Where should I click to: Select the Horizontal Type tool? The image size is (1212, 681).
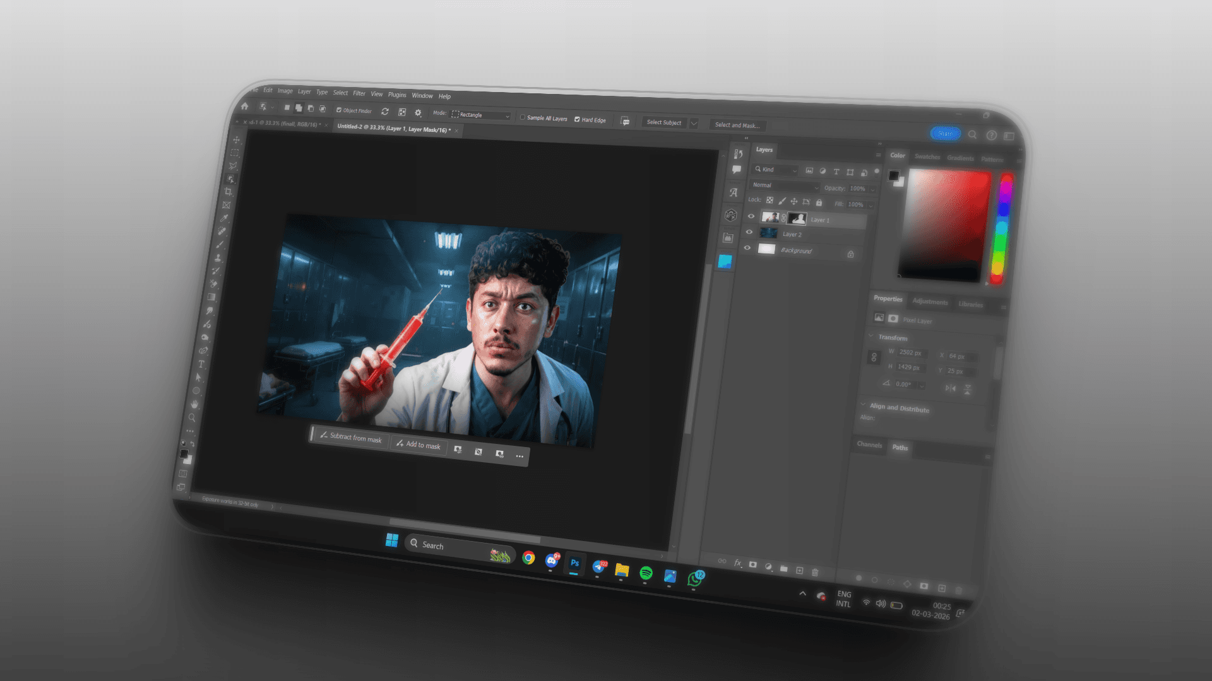(x=201, y=364)
